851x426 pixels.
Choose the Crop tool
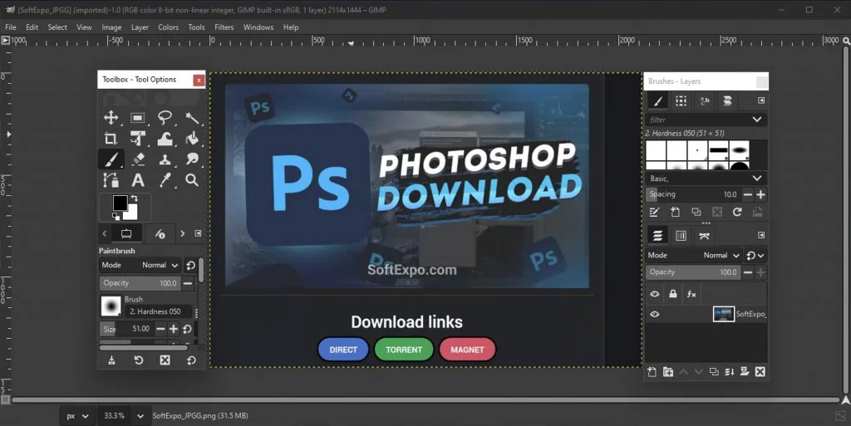click(x=111, y=139)
